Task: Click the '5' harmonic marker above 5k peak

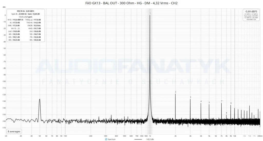Action: 209,102
